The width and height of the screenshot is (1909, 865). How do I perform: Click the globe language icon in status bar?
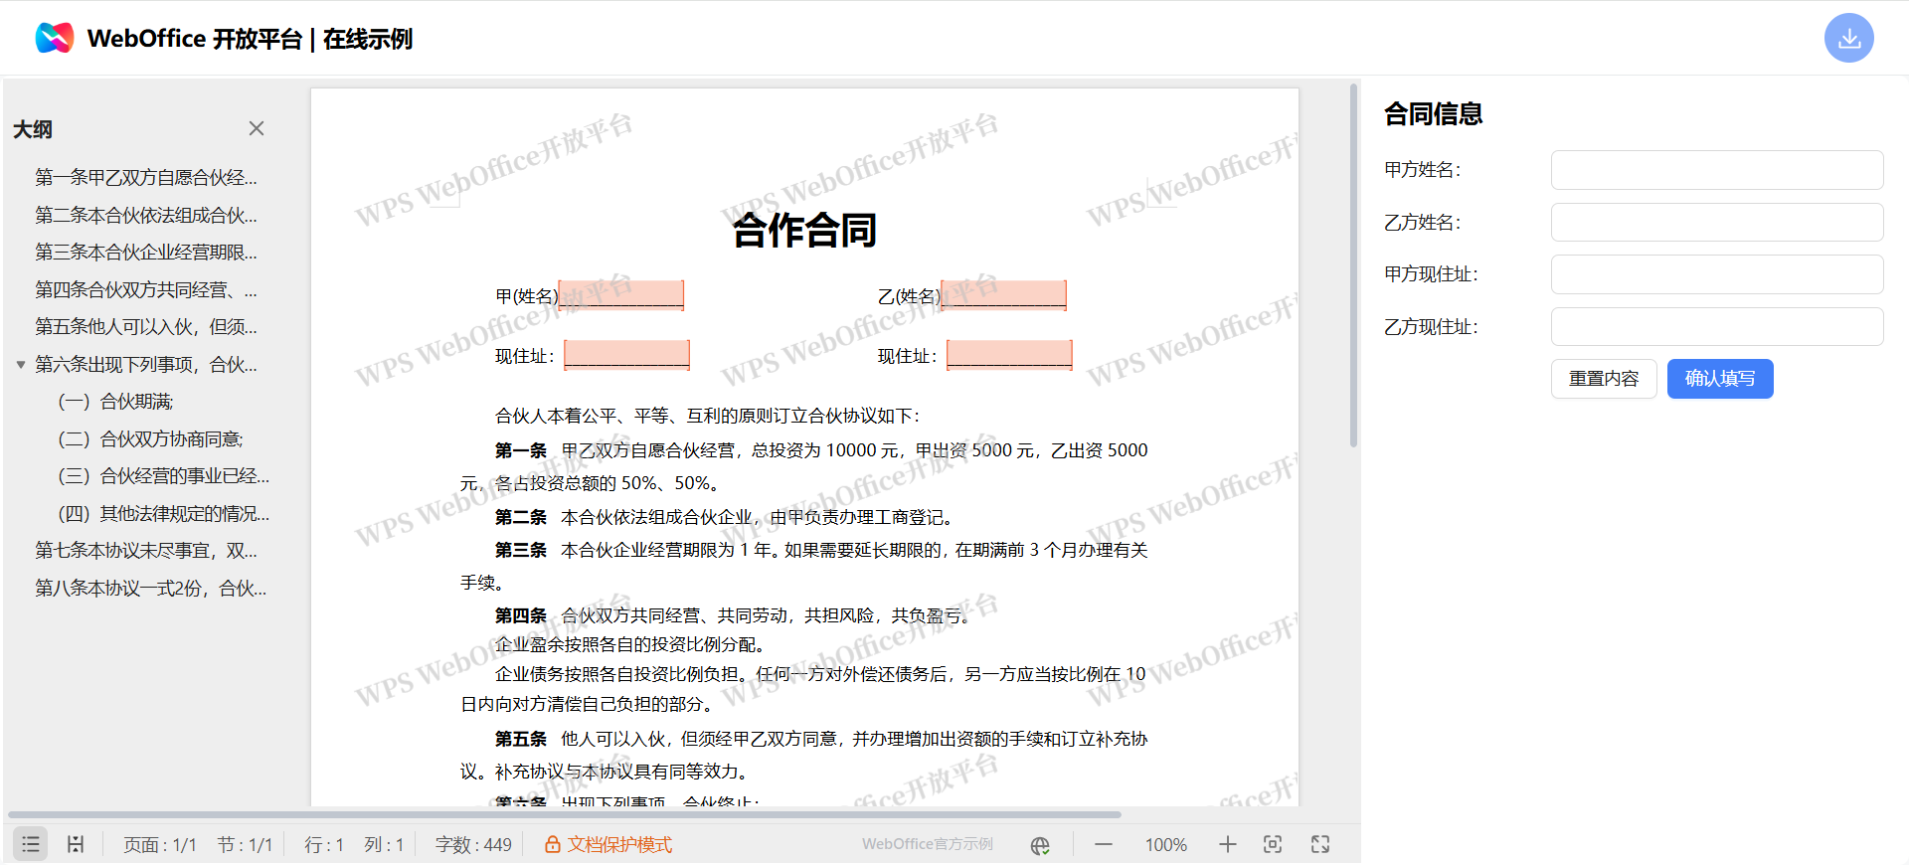coord(1040,845)
